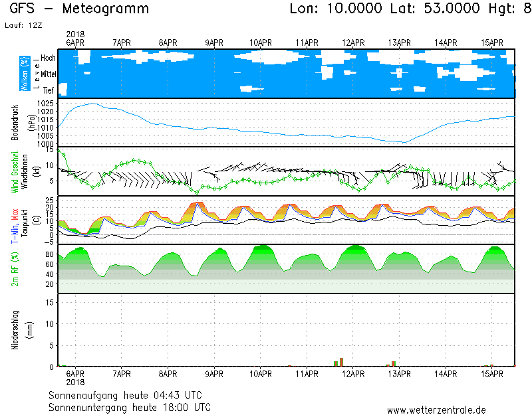Image resolution: width=532 pixels, height=415 pixels.
Task: Click the green 2m RF (%) axis label
Action: [x=24, y=269]
